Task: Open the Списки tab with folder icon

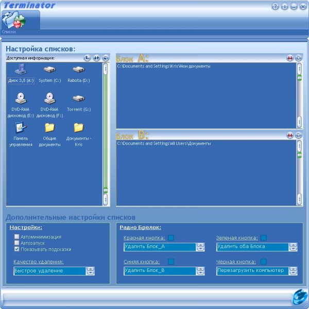Action: pyautogui.click(x=21, y=22)
